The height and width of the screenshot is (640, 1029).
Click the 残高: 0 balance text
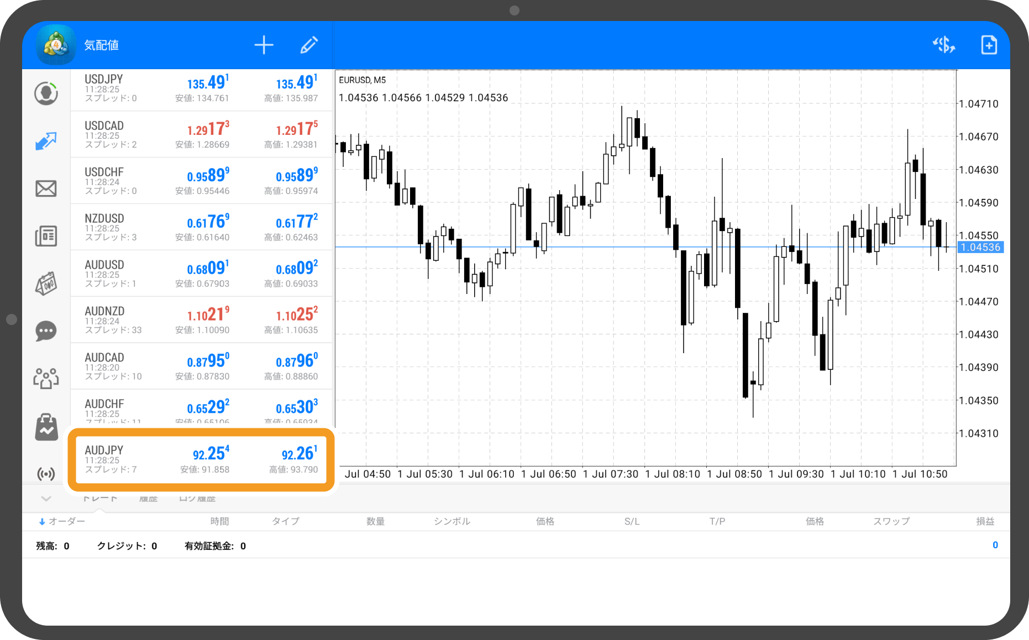53,546
